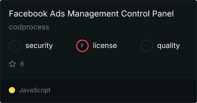197x103 pixels.
Task: Select the 'license' label text
Action: (x=105, y=46)
